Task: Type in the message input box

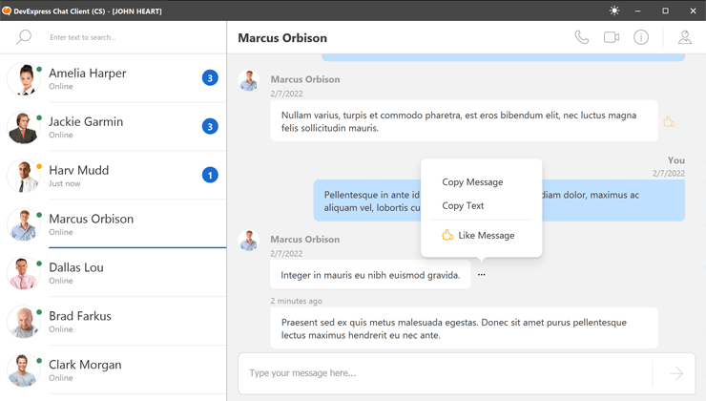Action: pyautogui.click(x=444, y=373)
